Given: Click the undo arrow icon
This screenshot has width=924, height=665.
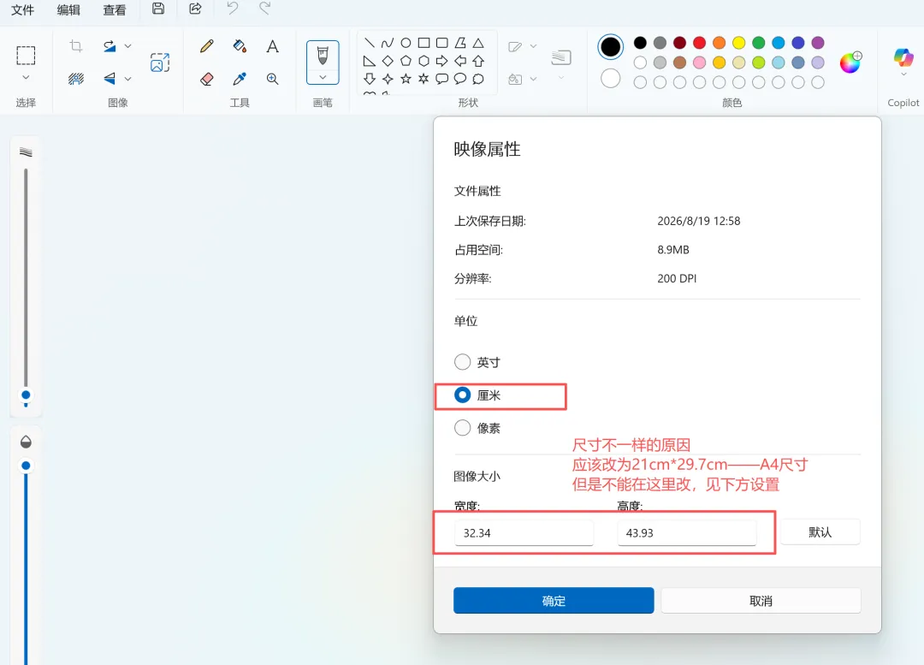Looking at the screenshot, I should [x=233, y=9].
